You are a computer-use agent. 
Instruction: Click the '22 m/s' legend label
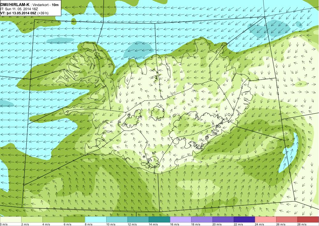[x=238, y=224]
